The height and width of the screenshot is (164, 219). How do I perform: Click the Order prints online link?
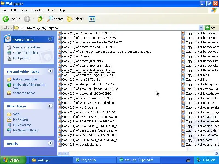25,53
